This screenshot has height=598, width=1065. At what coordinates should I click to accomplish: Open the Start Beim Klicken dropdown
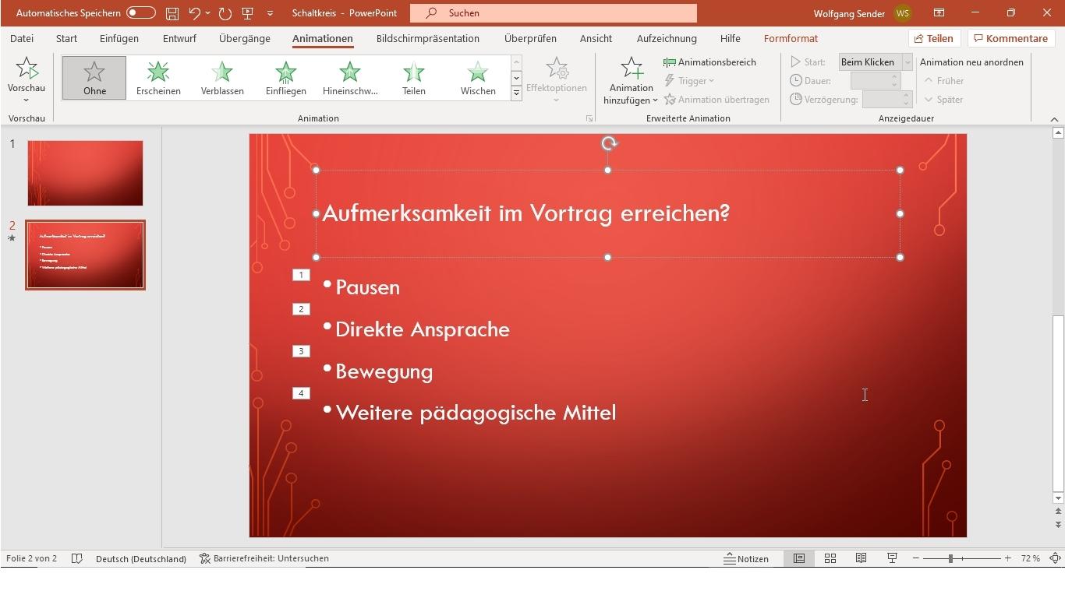908,62
